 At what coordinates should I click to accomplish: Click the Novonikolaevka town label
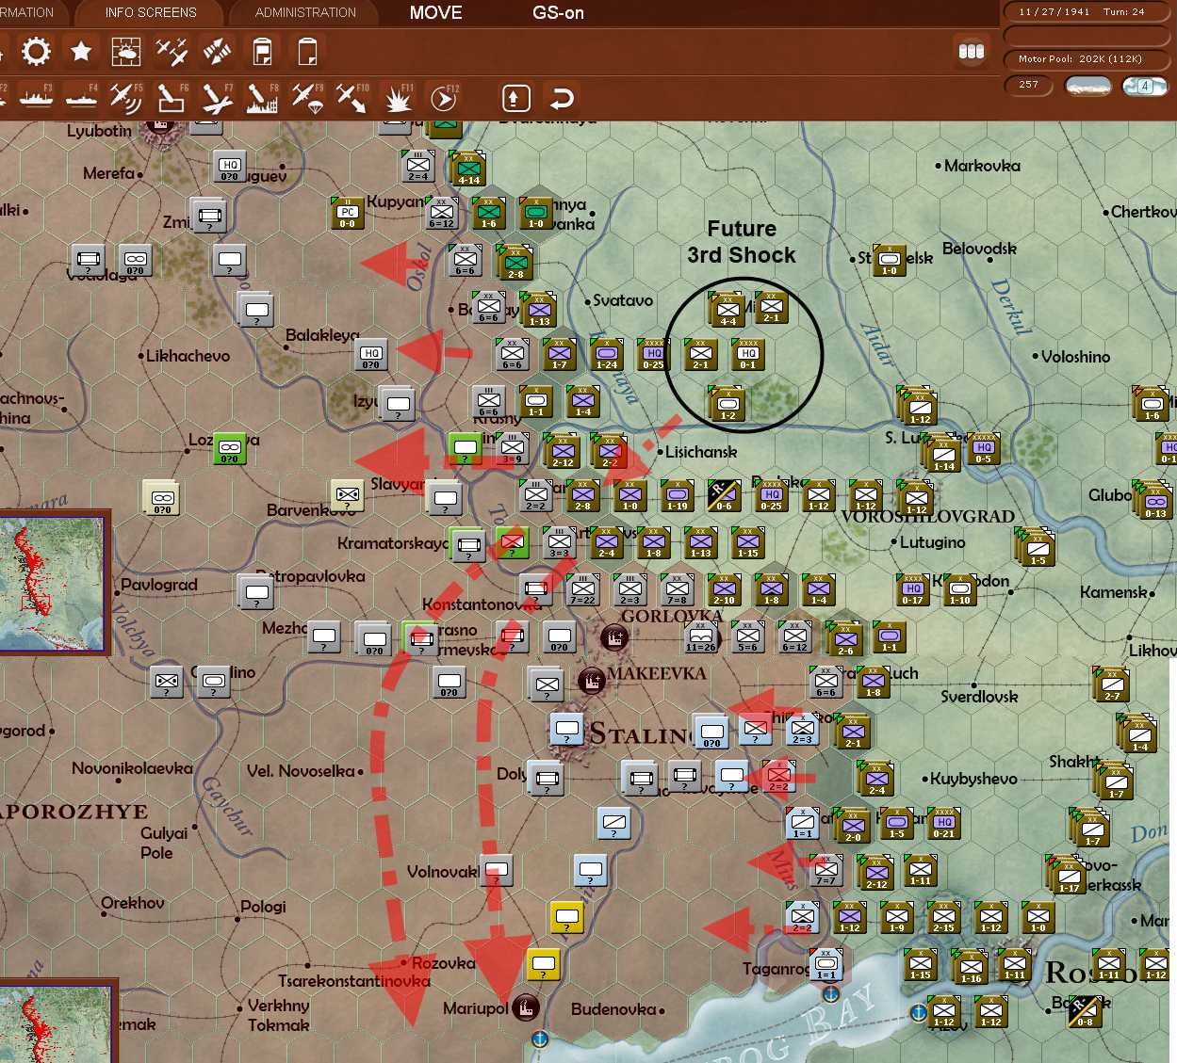132,769
